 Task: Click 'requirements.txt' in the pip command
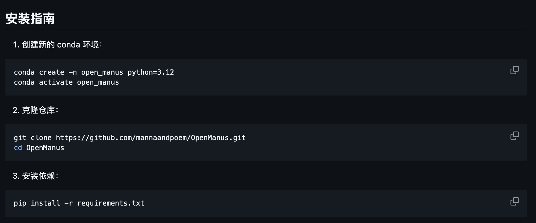111,203
